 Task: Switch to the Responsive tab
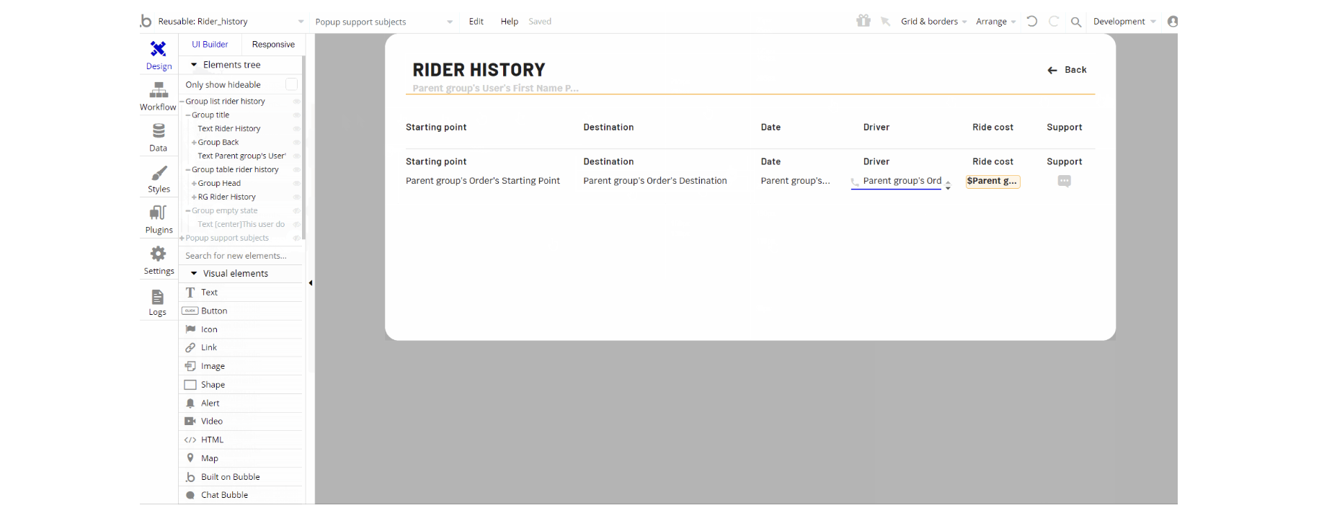(273, 45)
